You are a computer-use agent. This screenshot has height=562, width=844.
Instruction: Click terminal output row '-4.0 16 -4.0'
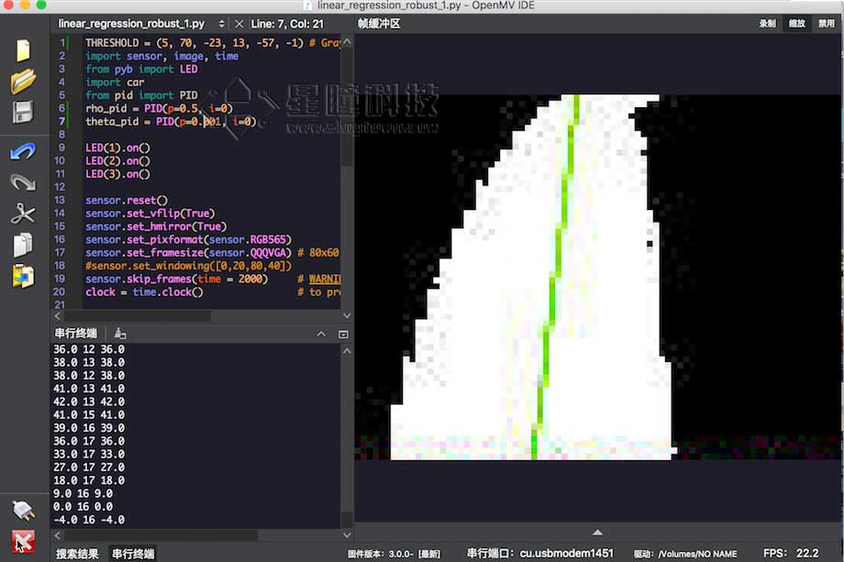pos(89,520)
